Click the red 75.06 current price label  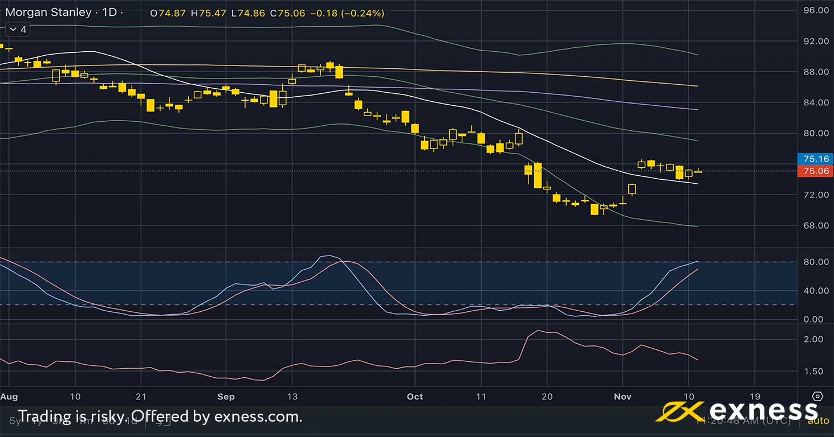click(815, 171)
